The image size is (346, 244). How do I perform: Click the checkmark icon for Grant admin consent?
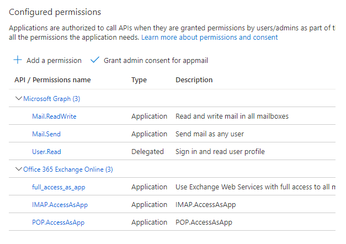coord(95,60)
